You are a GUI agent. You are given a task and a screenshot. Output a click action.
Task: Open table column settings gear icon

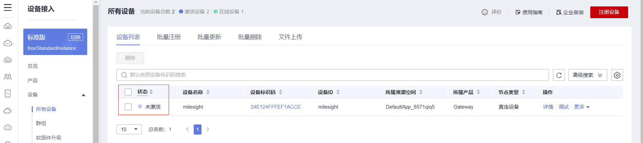tap(617, 75)
